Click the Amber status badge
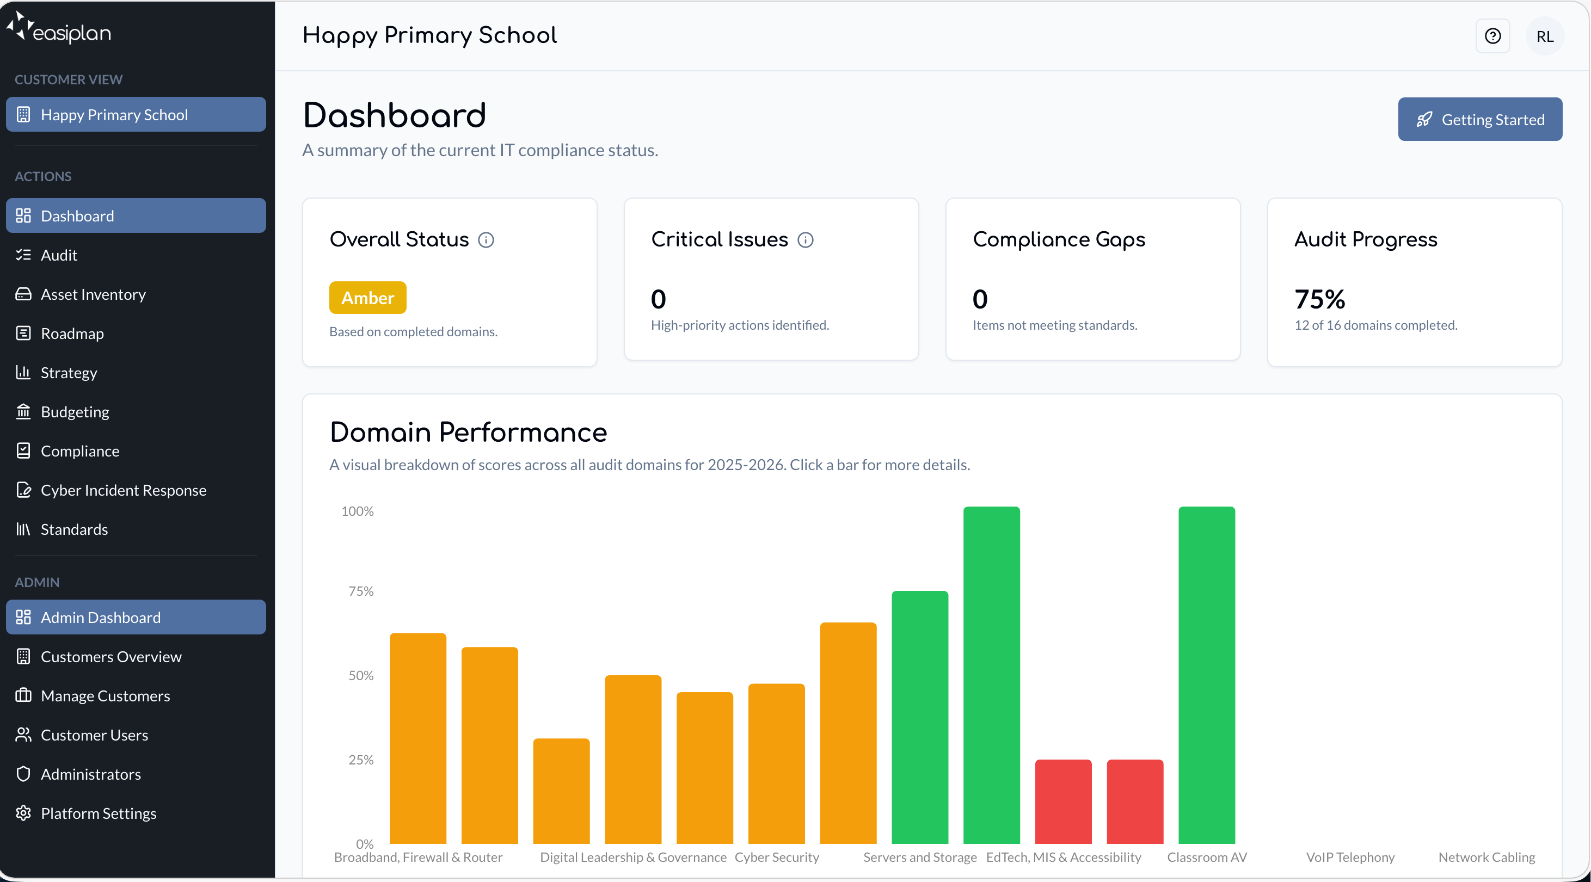Viewport: 1591px width, 882px height. point(367,298)
